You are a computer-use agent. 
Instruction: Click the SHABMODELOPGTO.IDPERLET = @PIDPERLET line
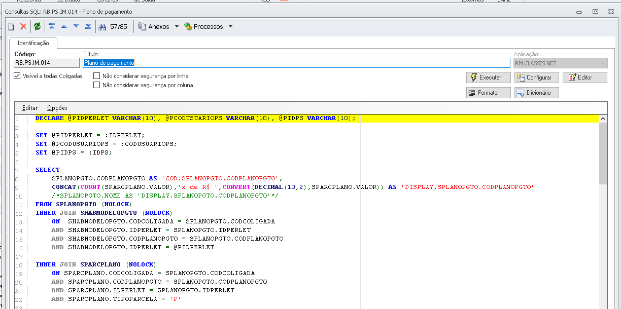point(133,247)
